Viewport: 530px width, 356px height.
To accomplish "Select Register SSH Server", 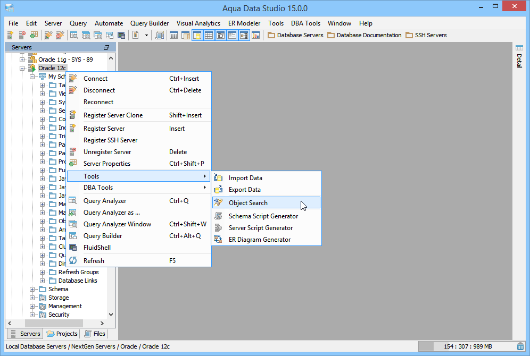I will pos(139,140).
